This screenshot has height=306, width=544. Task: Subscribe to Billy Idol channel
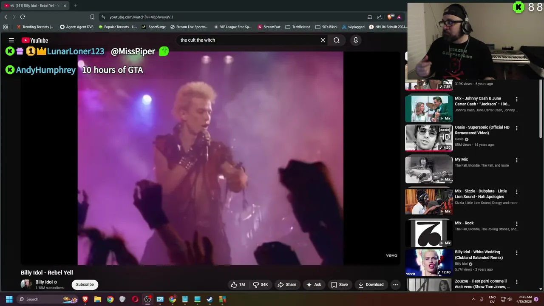click(85, 285)
